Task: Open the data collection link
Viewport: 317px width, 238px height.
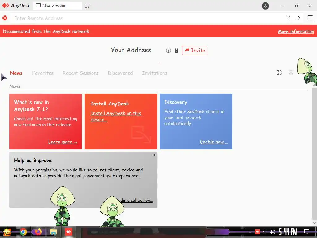Action: pos(137,200)
